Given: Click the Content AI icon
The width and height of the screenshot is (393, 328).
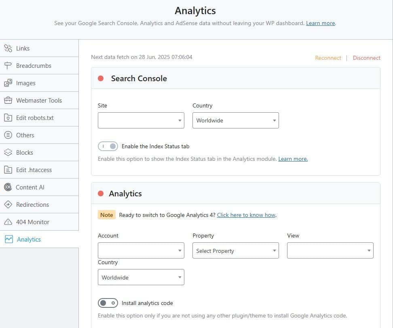Looking at the screenshot, I should pos(8,187).
